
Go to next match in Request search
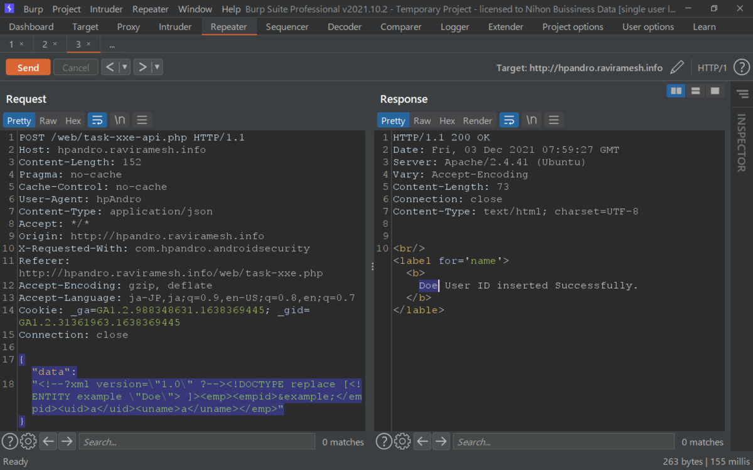[67, 441]
